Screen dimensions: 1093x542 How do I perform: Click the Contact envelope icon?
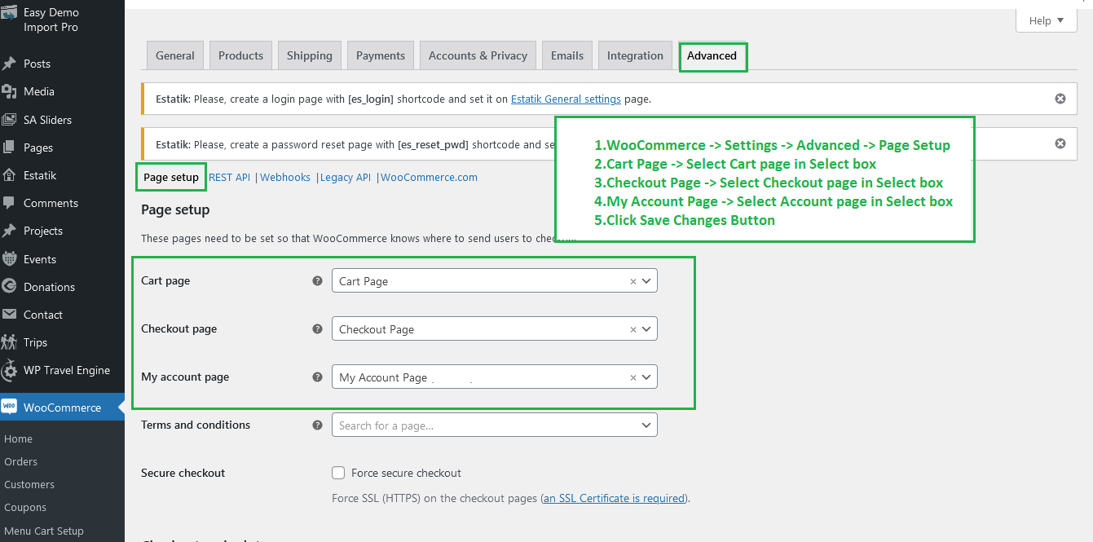coord(10,315)
